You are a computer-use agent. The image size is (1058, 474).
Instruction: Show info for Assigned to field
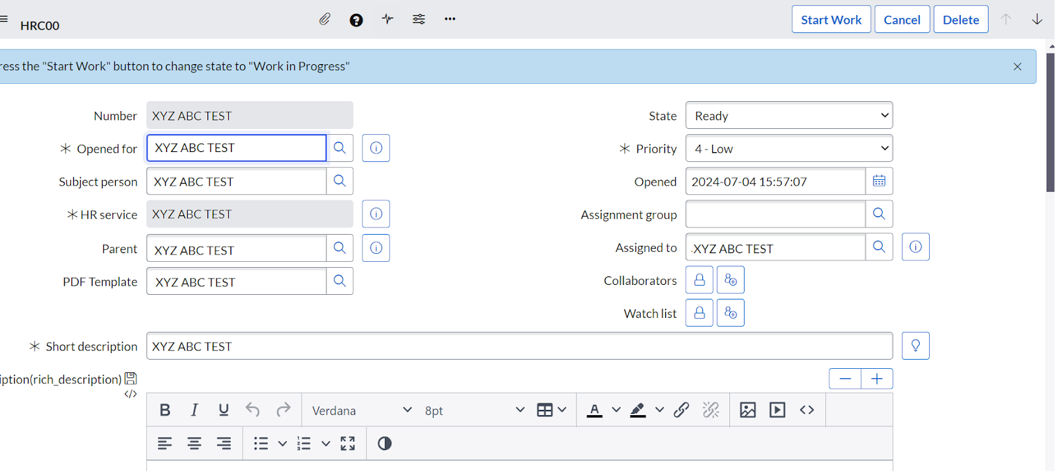click(915, 247)
